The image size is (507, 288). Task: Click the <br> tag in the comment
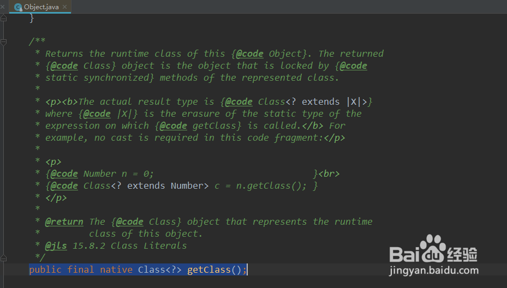329,174
